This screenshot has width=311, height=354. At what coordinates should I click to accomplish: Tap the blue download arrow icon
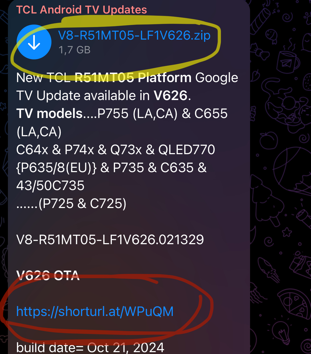click(34, 42)
